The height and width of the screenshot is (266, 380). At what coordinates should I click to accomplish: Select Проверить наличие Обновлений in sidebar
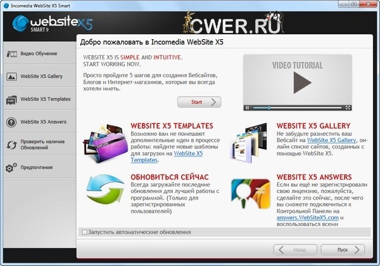pyautogui.click(x=40, y=144)
